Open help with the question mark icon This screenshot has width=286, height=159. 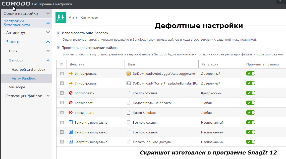click(x=280, y=2)
